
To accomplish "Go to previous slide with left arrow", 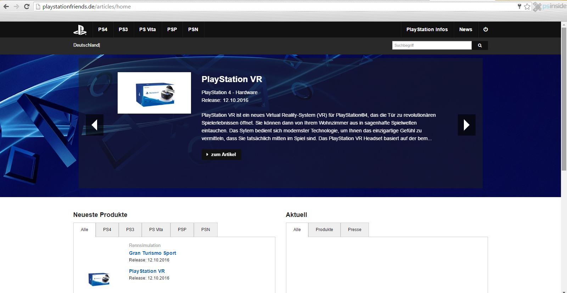I will (95, 125).
